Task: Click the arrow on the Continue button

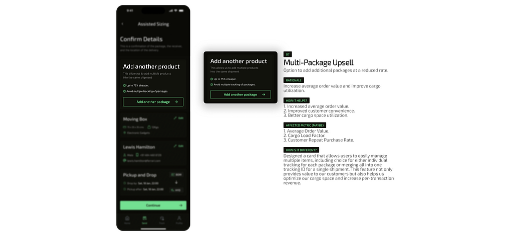Action: (180, 205)
